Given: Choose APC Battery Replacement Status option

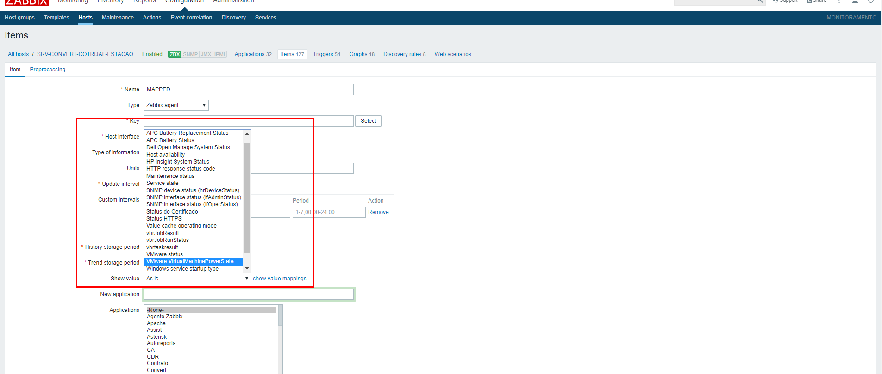Looking at the screenshot, I should pyautogui.click(x=194, y=133).
